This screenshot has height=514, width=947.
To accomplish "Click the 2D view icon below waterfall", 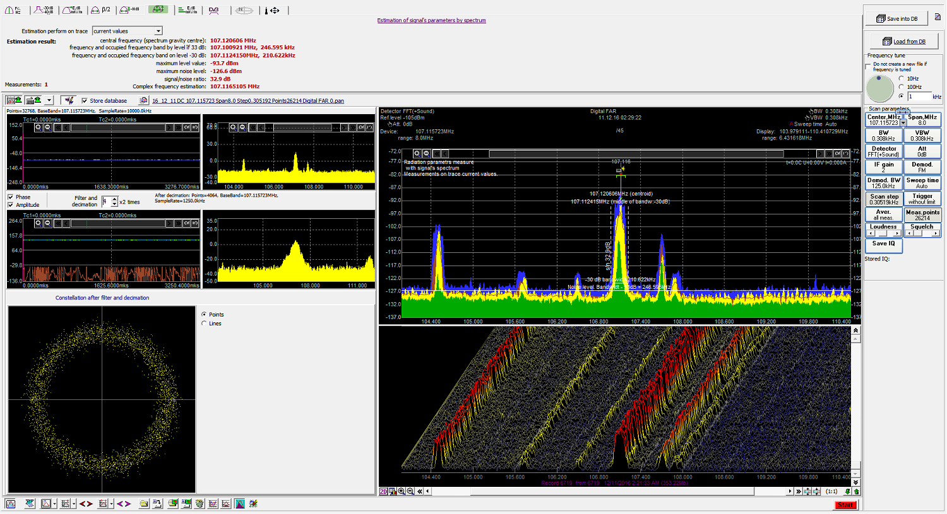I will click(x=383, y=491).
